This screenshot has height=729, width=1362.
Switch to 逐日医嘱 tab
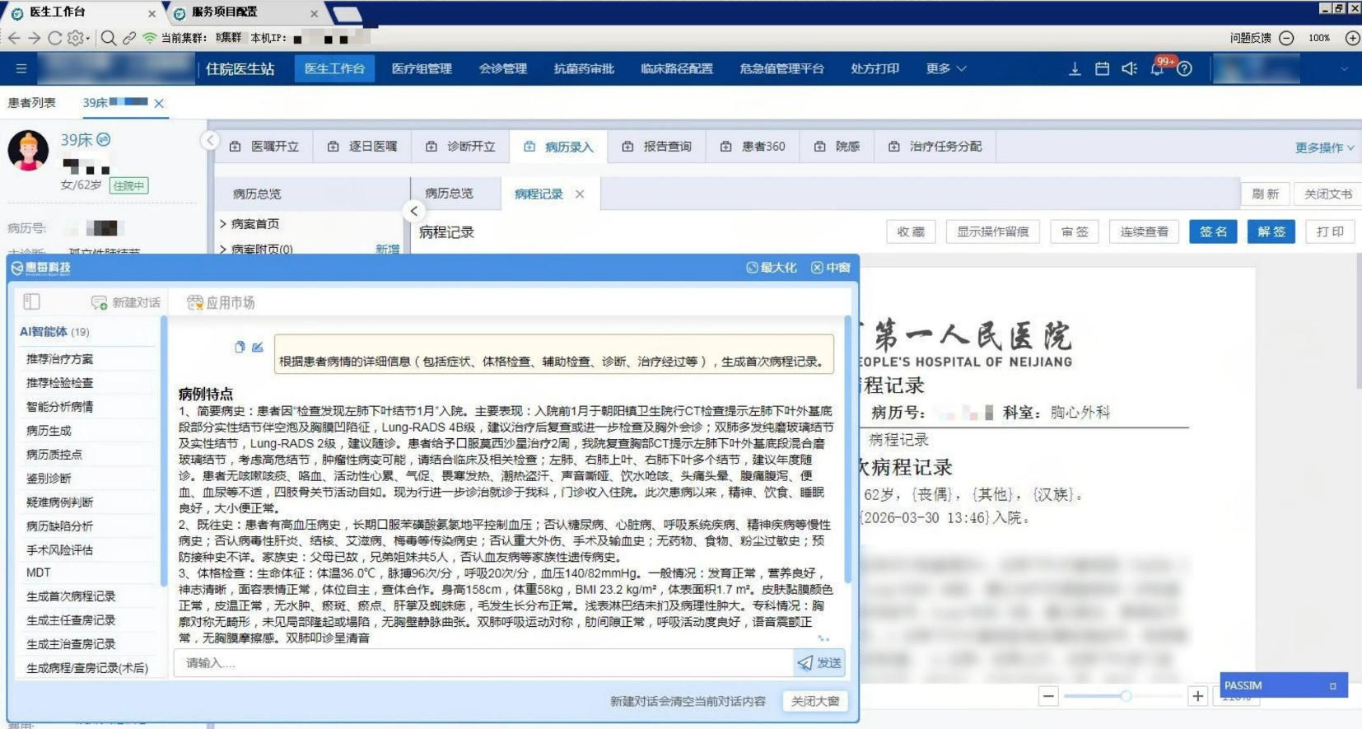coord(362,146)
